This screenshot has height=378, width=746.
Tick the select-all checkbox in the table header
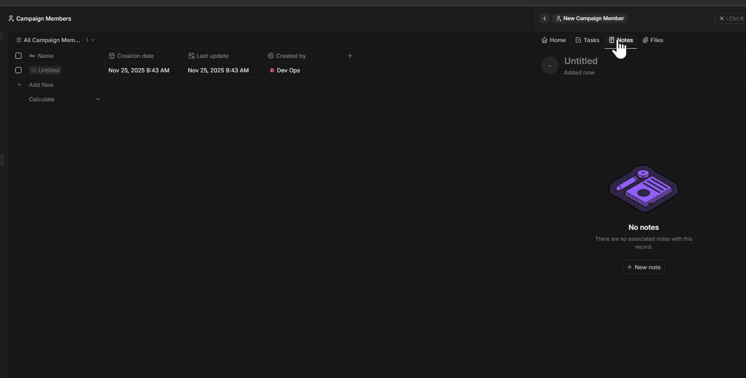[x=18, y=56]
